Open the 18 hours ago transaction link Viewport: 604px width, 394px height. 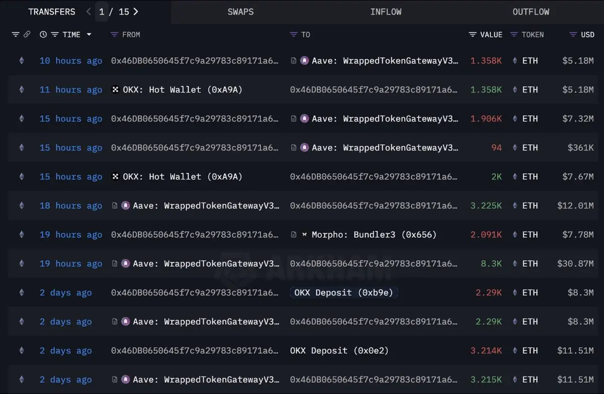[71, 206]
